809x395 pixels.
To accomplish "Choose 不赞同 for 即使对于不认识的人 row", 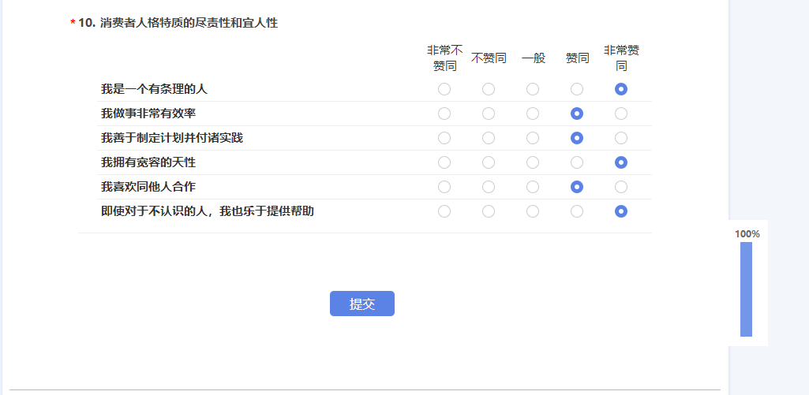I will (x=489, y=211).
